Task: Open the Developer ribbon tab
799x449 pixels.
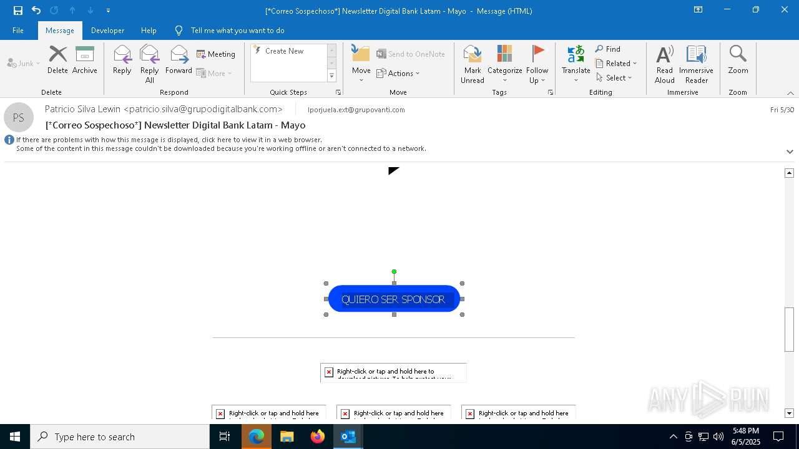Action: pos(107,31)
